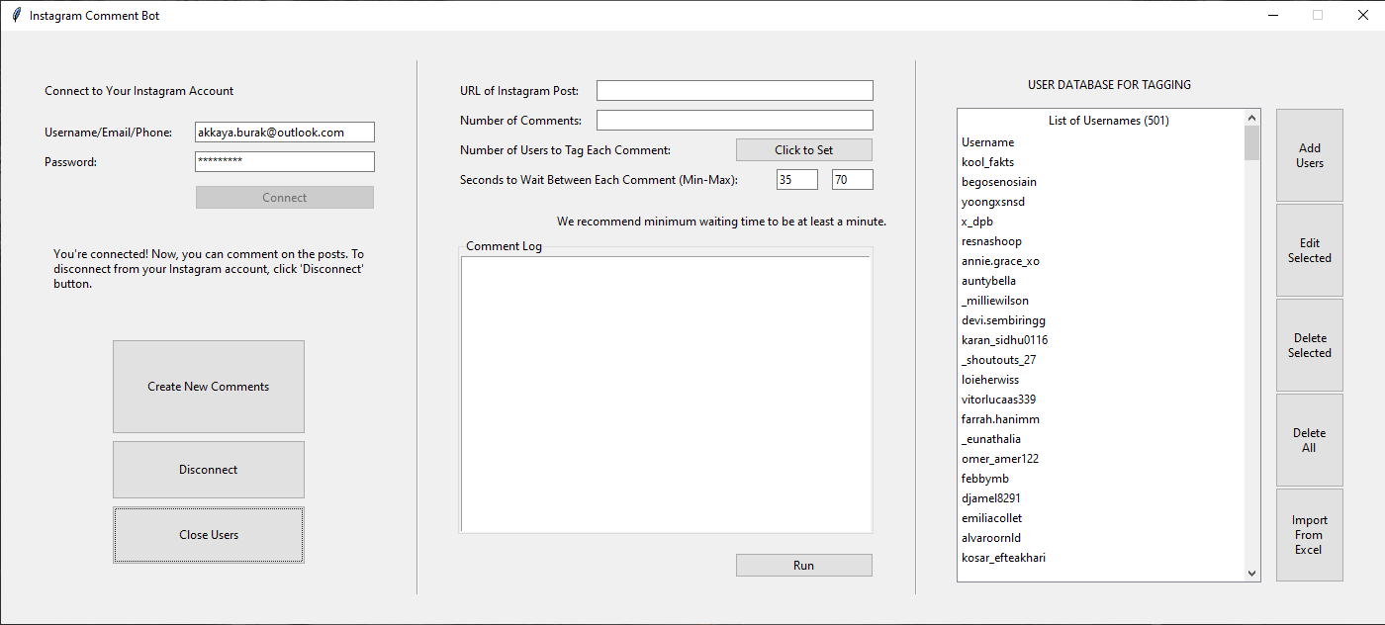Screen dimensions: 1385x625
Task: Click Edit Selected in user database panel
Action: click(1309, 250)
